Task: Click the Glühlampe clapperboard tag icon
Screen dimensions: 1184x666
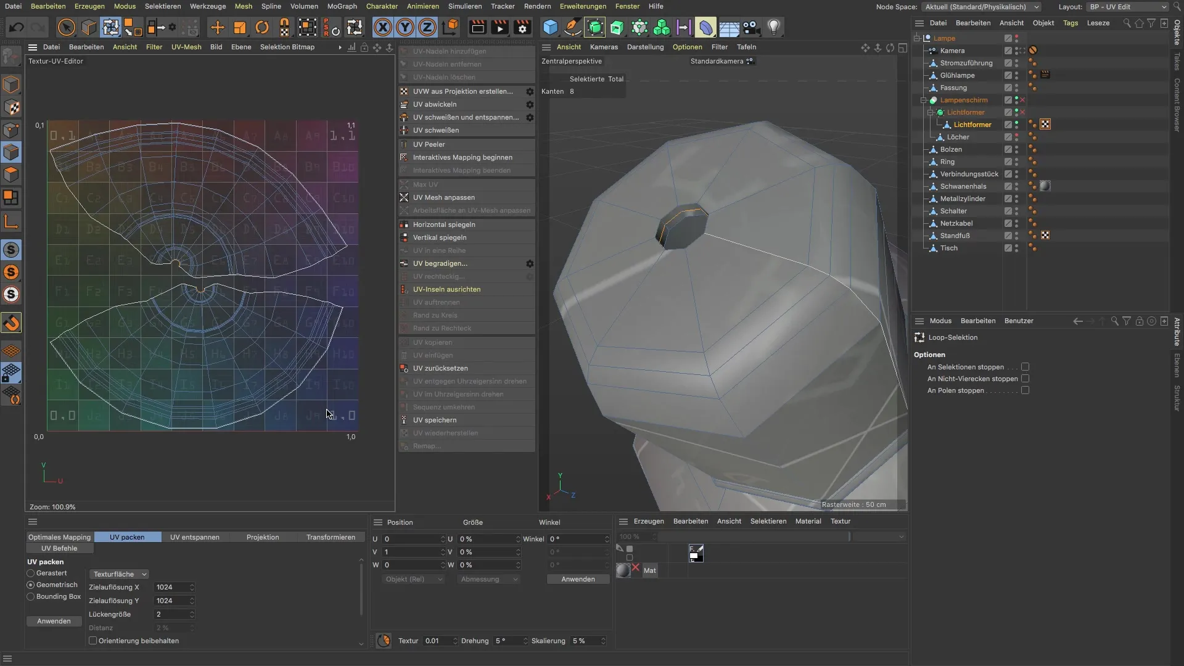Action: [x=1045, y=75]
